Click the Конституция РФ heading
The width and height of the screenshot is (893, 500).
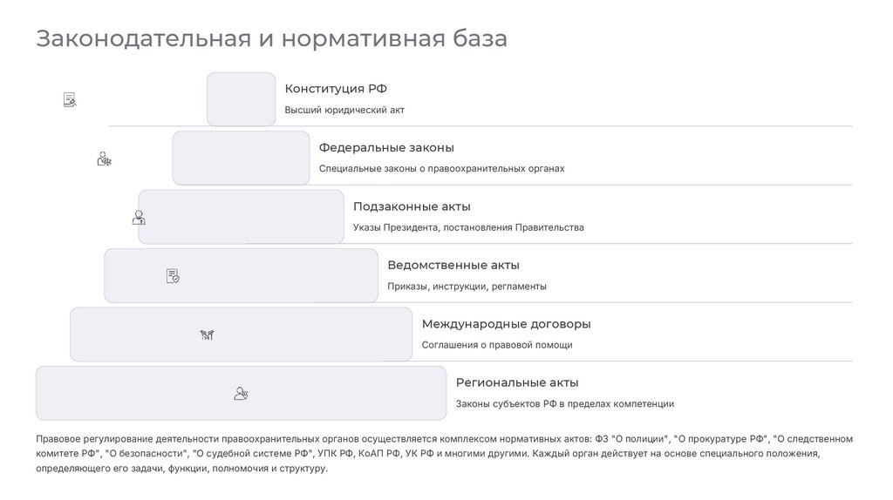tap(336, 89)
